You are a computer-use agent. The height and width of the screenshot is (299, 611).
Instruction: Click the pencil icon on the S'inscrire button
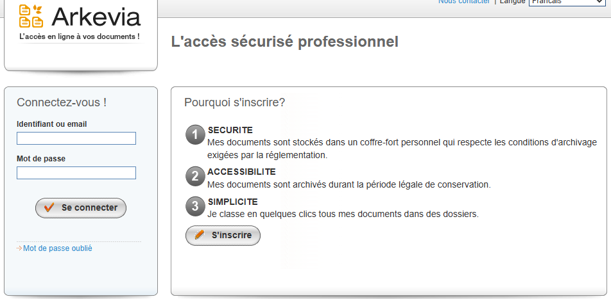(x=200, y=235)
